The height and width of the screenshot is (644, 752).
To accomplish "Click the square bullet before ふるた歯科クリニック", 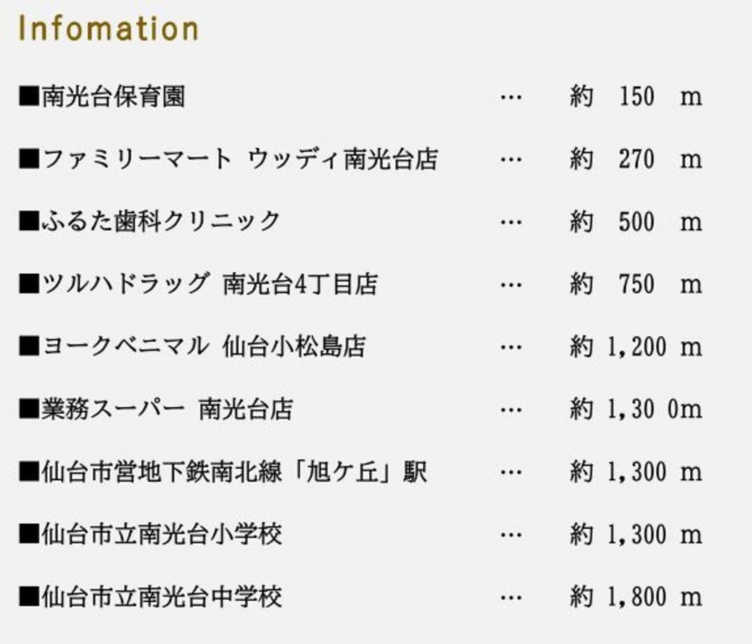I will coord(28,222).
